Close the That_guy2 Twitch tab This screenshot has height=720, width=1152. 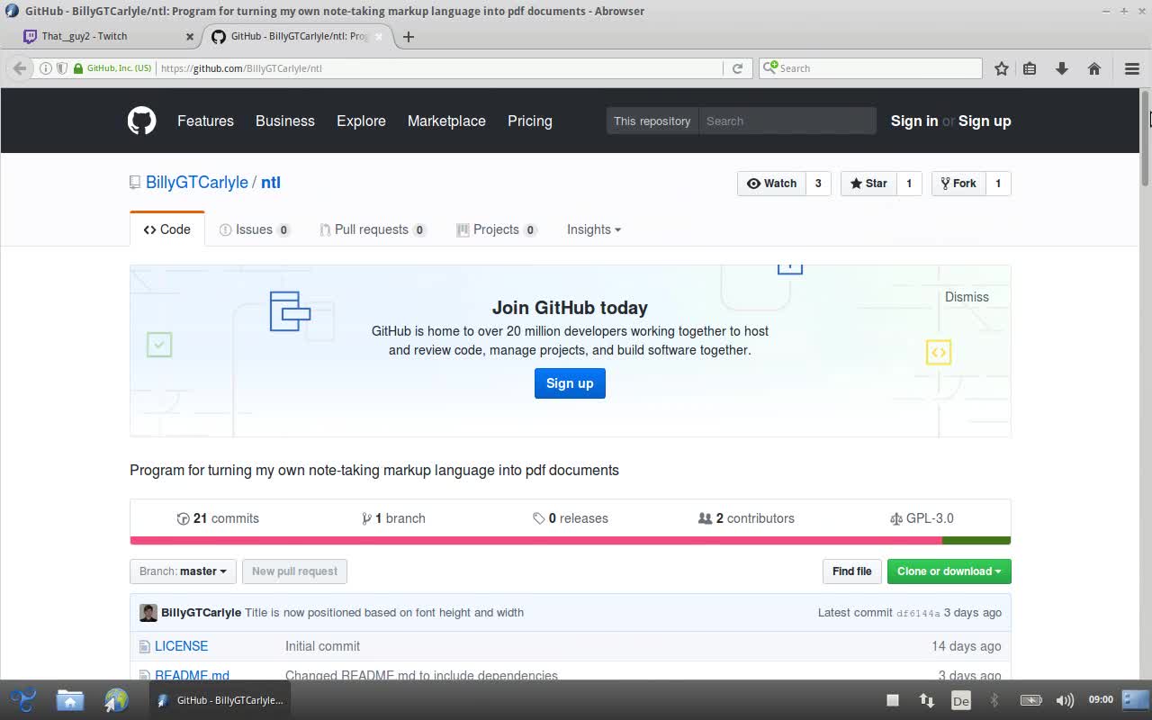pos(189,37)
